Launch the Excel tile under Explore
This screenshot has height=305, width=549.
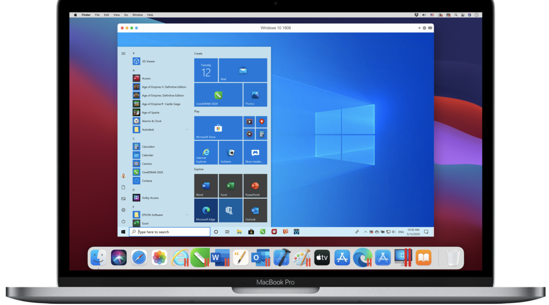point(231,186)
